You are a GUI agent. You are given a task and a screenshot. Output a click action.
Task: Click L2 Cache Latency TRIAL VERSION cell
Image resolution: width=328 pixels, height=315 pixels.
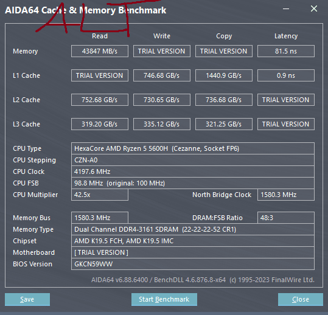pyautogui.click(x=286, y=100)
